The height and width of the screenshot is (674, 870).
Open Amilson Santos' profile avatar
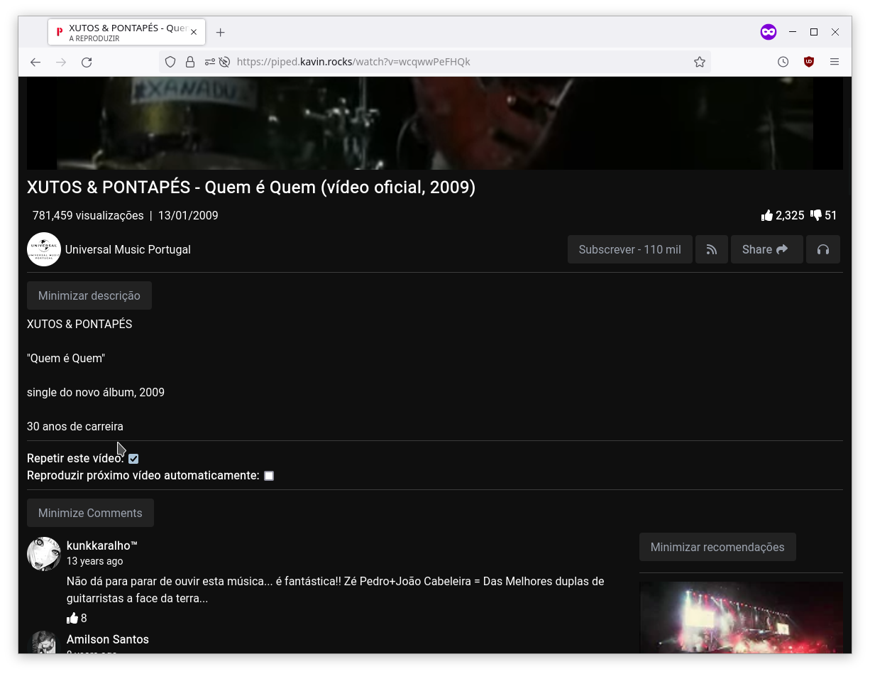click(x=44, y=642)
